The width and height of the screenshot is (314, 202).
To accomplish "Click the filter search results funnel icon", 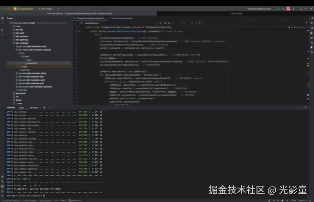I will [200, 23].
